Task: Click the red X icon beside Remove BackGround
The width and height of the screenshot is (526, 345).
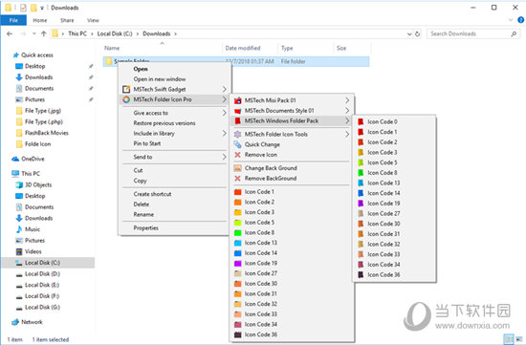Action: click(237, 179)
